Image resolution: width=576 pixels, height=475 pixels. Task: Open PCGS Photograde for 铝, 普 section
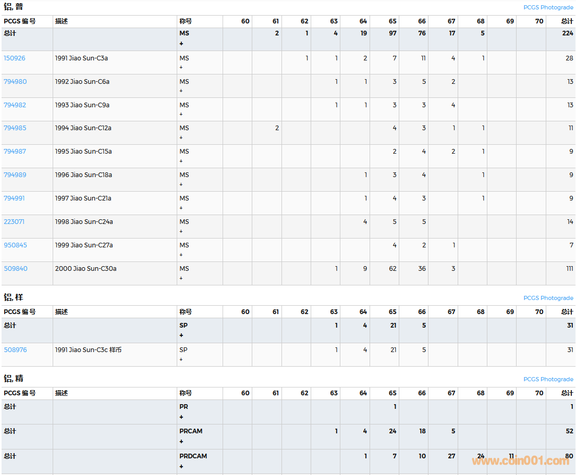pyautogui.click(x=548, y=8)
